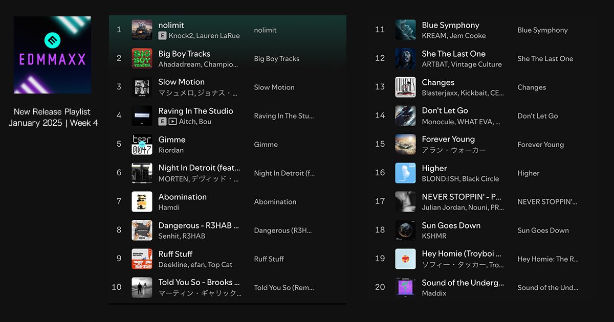The height and width of the screenshot is (322, 614).
Task: Select the Raving In The Studio title
Action: (196, 111)
